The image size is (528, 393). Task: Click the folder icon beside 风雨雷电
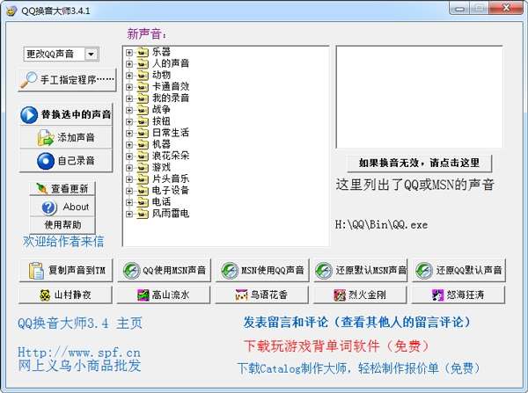pos(143,214)
